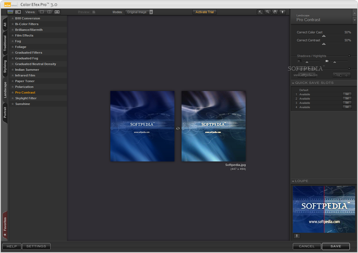Switch filter list to compact grid layout
Screen dimensions: 358x253
click(18, 12)
